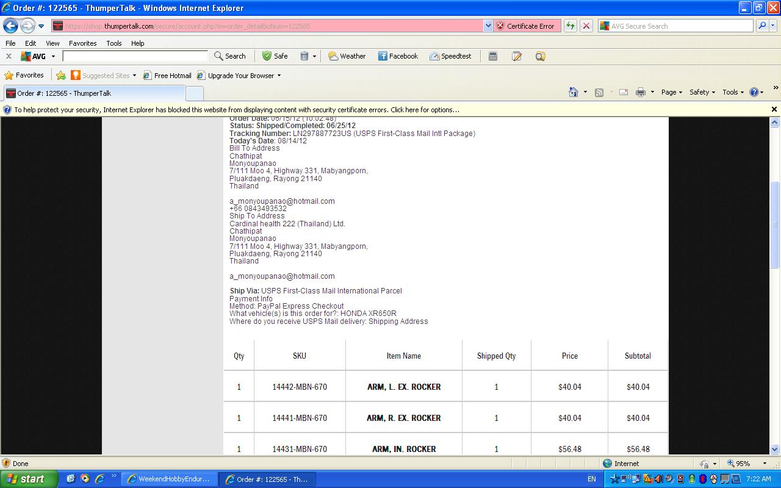Expand the address bar URL dropdown

[488, 26]
